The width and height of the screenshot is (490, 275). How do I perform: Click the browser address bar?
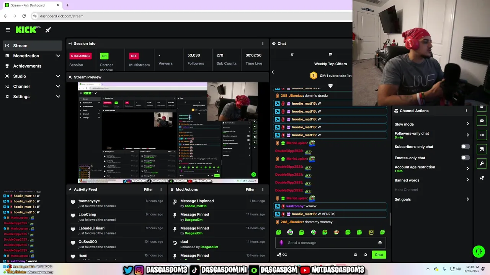tap(191, 16)
